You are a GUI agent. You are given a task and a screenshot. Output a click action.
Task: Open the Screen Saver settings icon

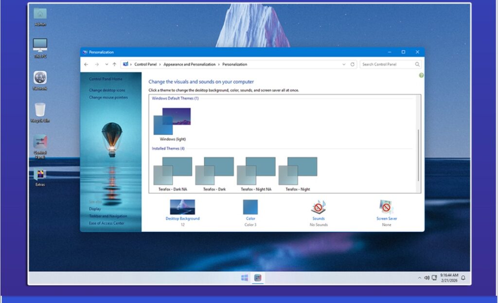(387, 208)
